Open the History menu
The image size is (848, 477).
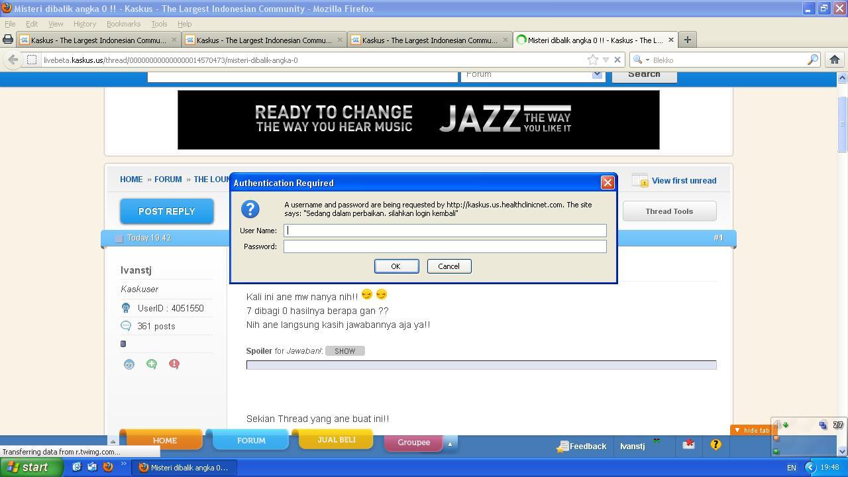click(85, 24)
